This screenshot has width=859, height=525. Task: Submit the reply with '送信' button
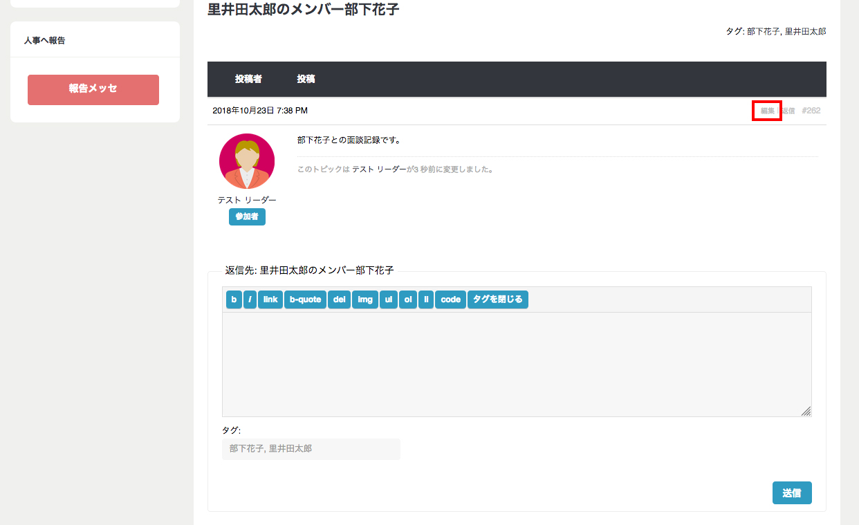point(791,493)
